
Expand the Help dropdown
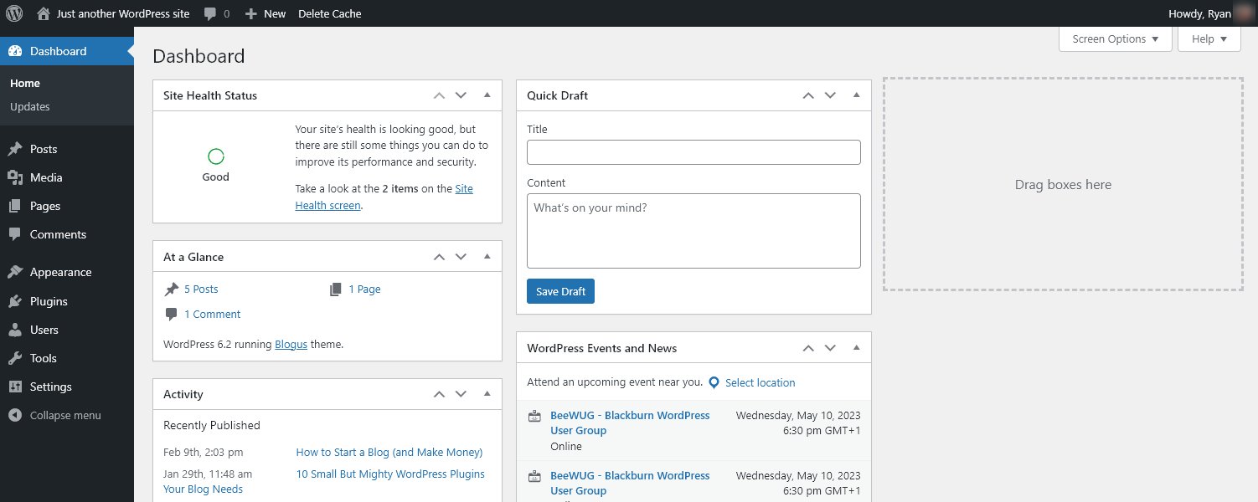click(x=1209, y=38)
